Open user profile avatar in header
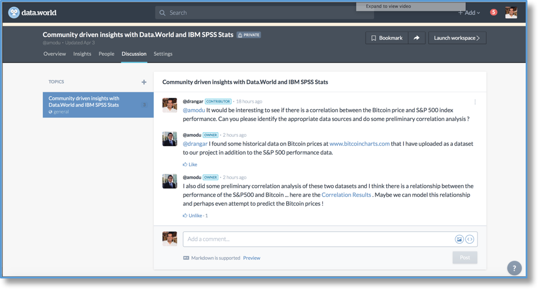This screenshot has width=538, height=289. coord(511,12)
